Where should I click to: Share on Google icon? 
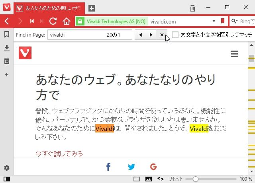click(x=153, y=167)
